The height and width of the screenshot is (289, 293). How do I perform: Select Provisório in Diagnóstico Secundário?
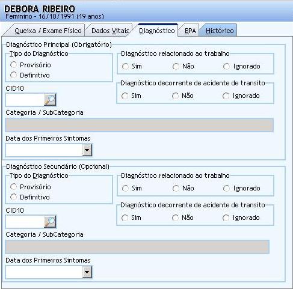point(14,187)
